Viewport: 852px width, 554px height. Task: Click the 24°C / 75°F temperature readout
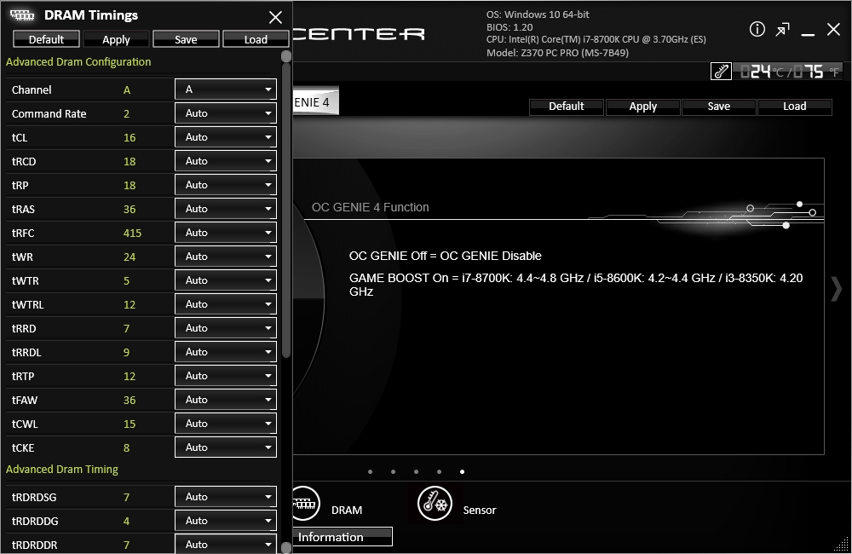pyautogui.click(x=789, y=72)
